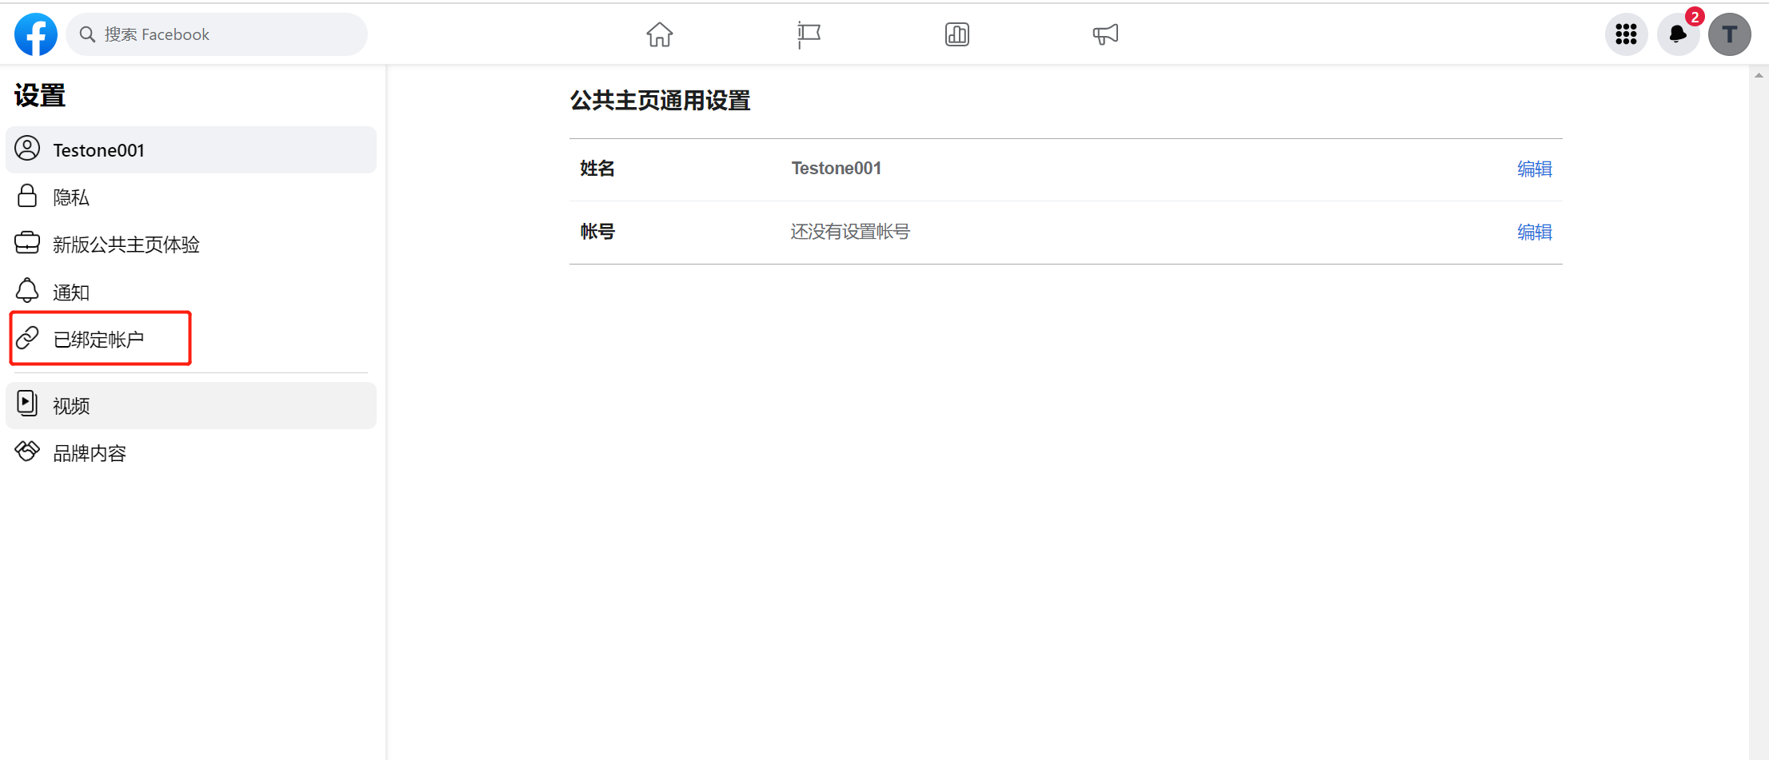Select Testone001 in settings sidebar
This screenshot has height=760, width=1769.
pos(191,149)
